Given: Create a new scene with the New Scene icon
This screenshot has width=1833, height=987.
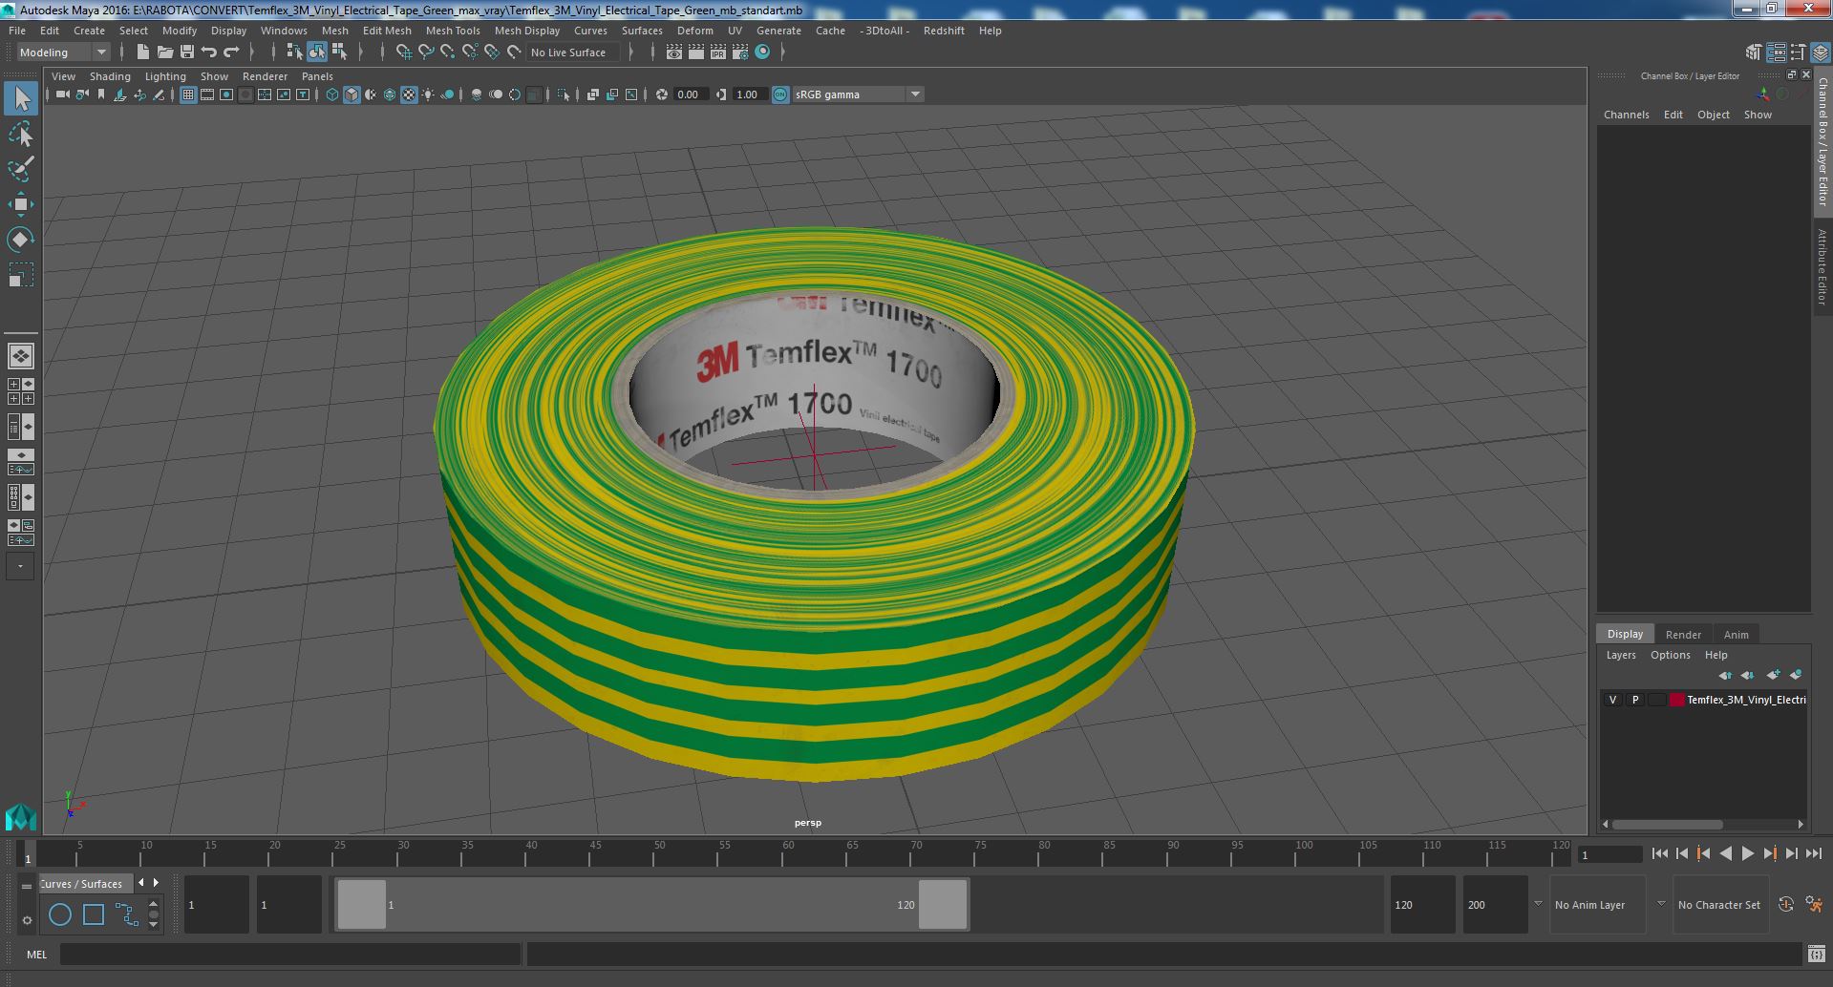Looking at the screenshot, I should click(142, 52).
